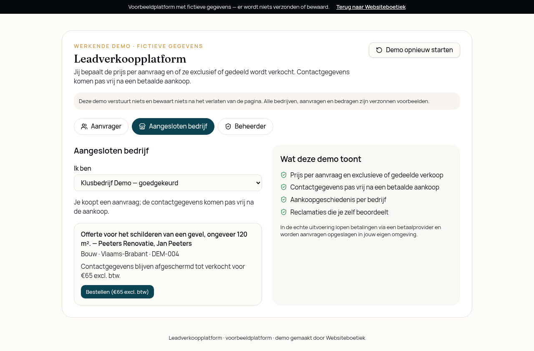
Task: Click the Aangesloten bedrijf section heading
Action: click(111, 151)
